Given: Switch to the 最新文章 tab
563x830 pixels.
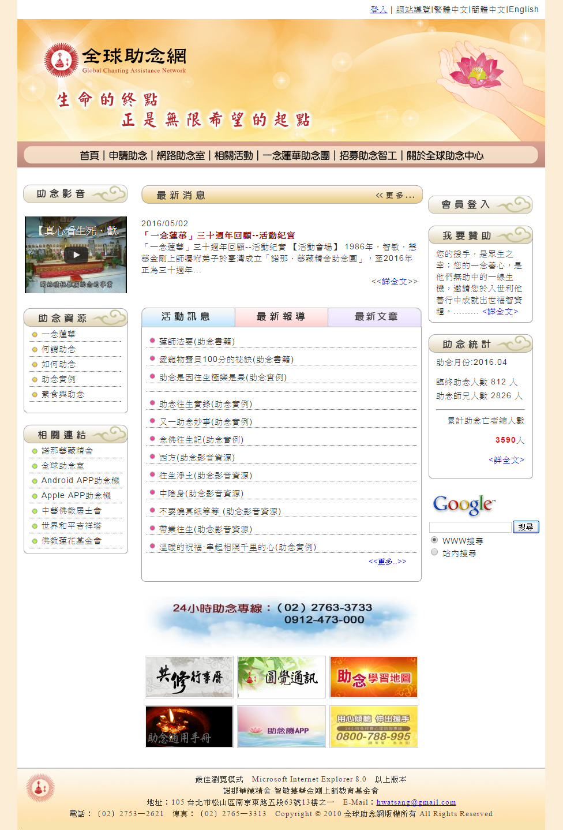Looking at the screenshot, I should pos(376,317).
